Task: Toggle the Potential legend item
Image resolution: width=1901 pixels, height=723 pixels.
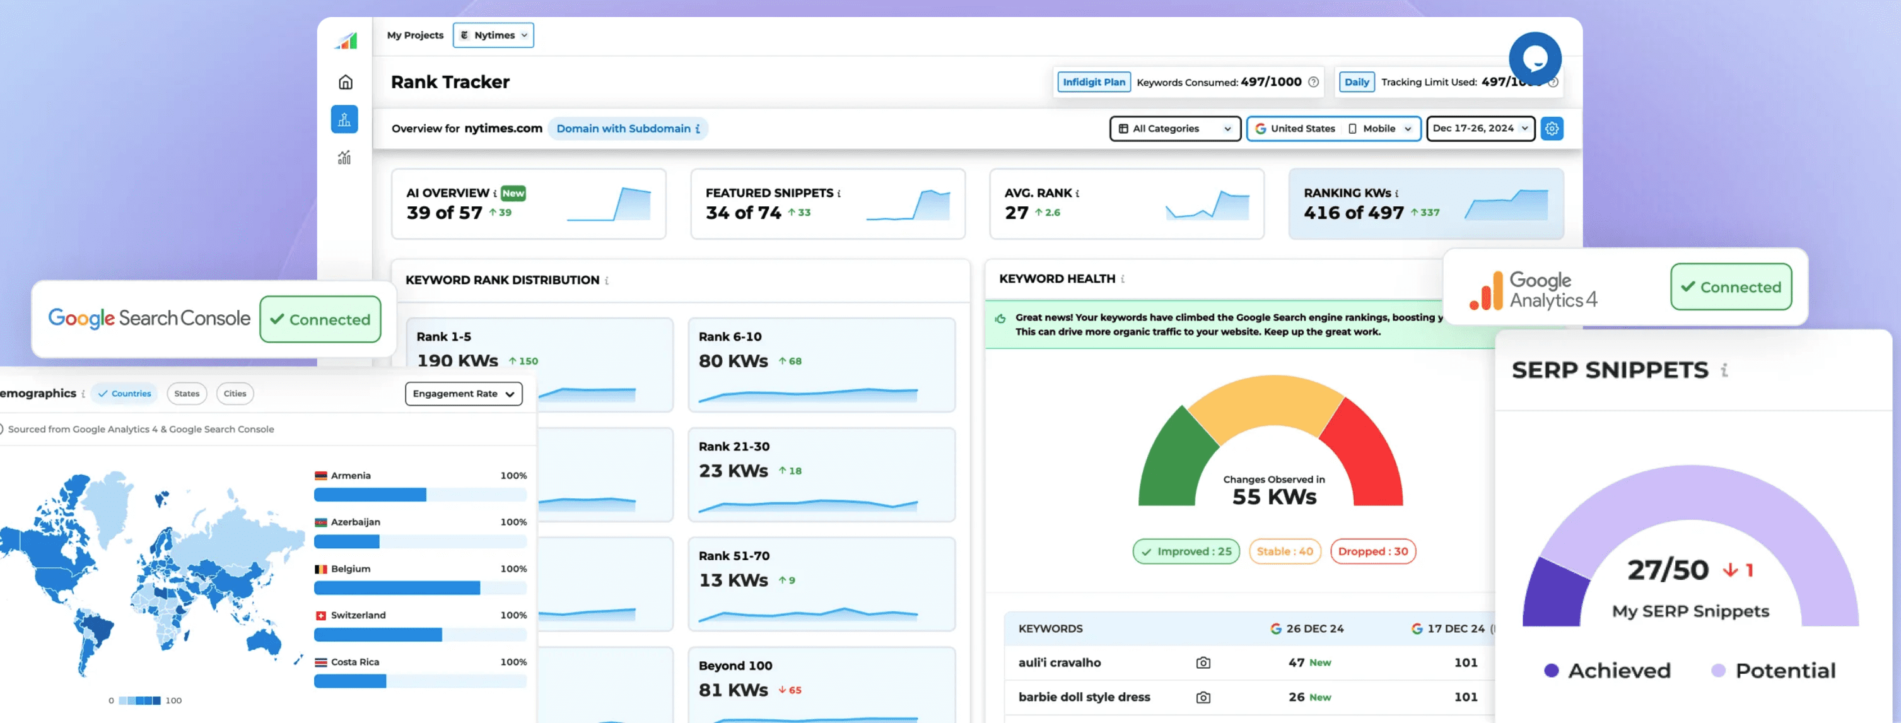Action: tap(1774, 671)
